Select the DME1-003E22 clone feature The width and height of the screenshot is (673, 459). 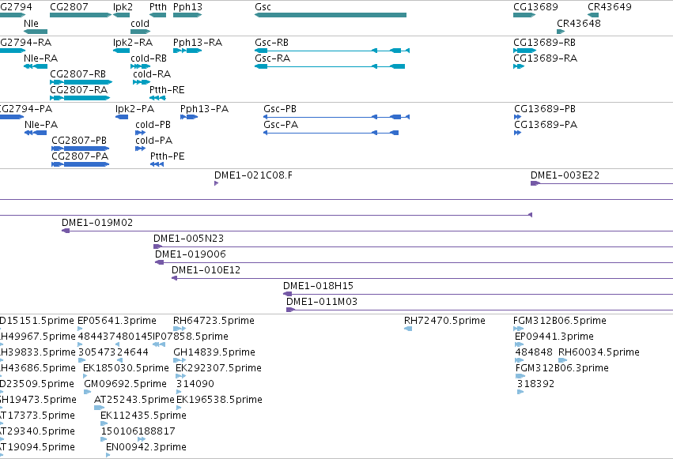click(602, 183)
